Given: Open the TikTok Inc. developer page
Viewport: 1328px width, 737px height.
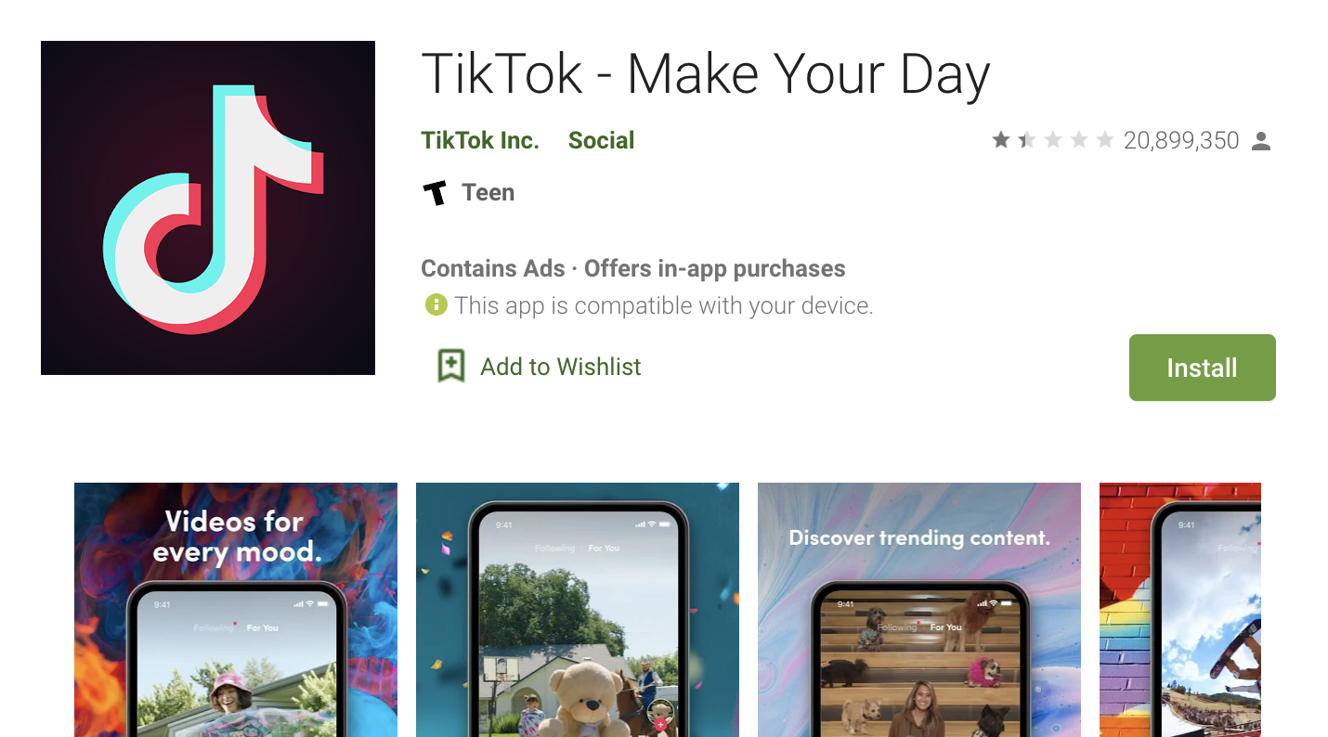Looking at the screenshot, I should click(x=480, y=140).
